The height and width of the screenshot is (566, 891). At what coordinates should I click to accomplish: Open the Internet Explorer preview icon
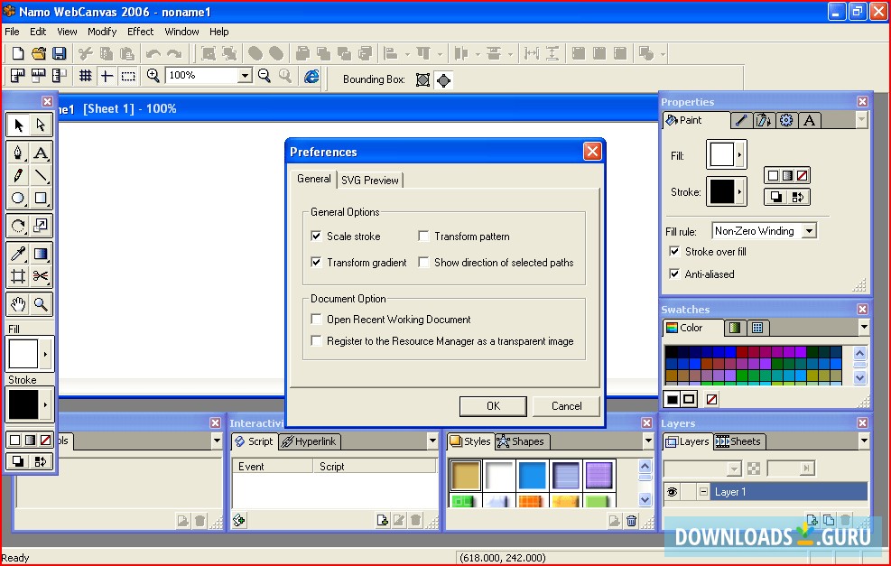[x=311, y=78]
